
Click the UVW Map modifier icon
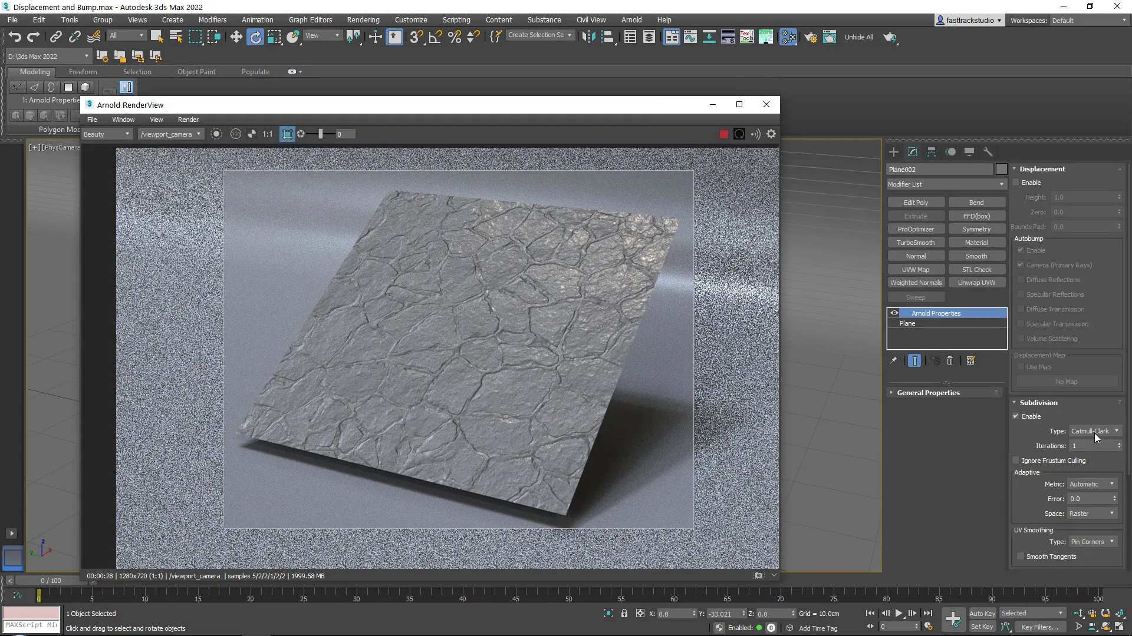tap(916, 269)
